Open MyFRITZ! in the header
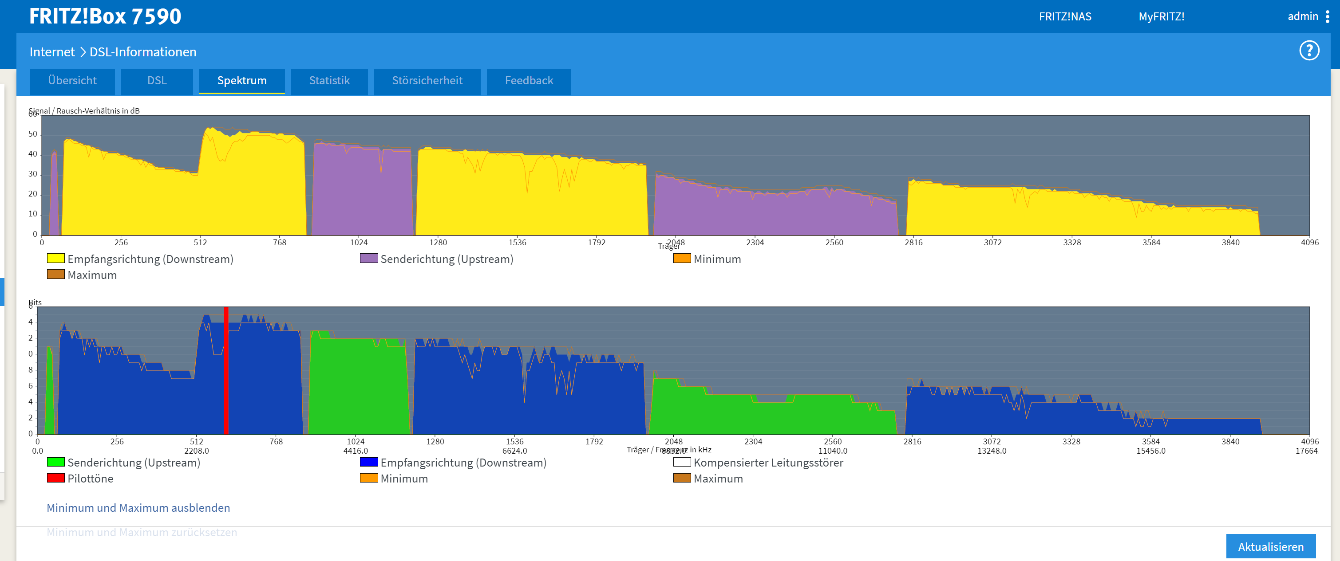 [x=1161, y=17]
